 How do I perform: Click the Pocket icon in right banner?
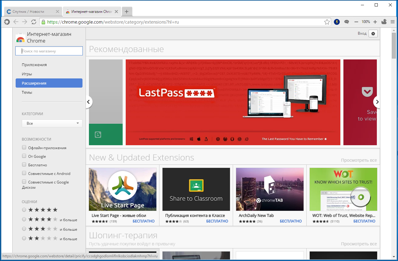coord(367,92)
